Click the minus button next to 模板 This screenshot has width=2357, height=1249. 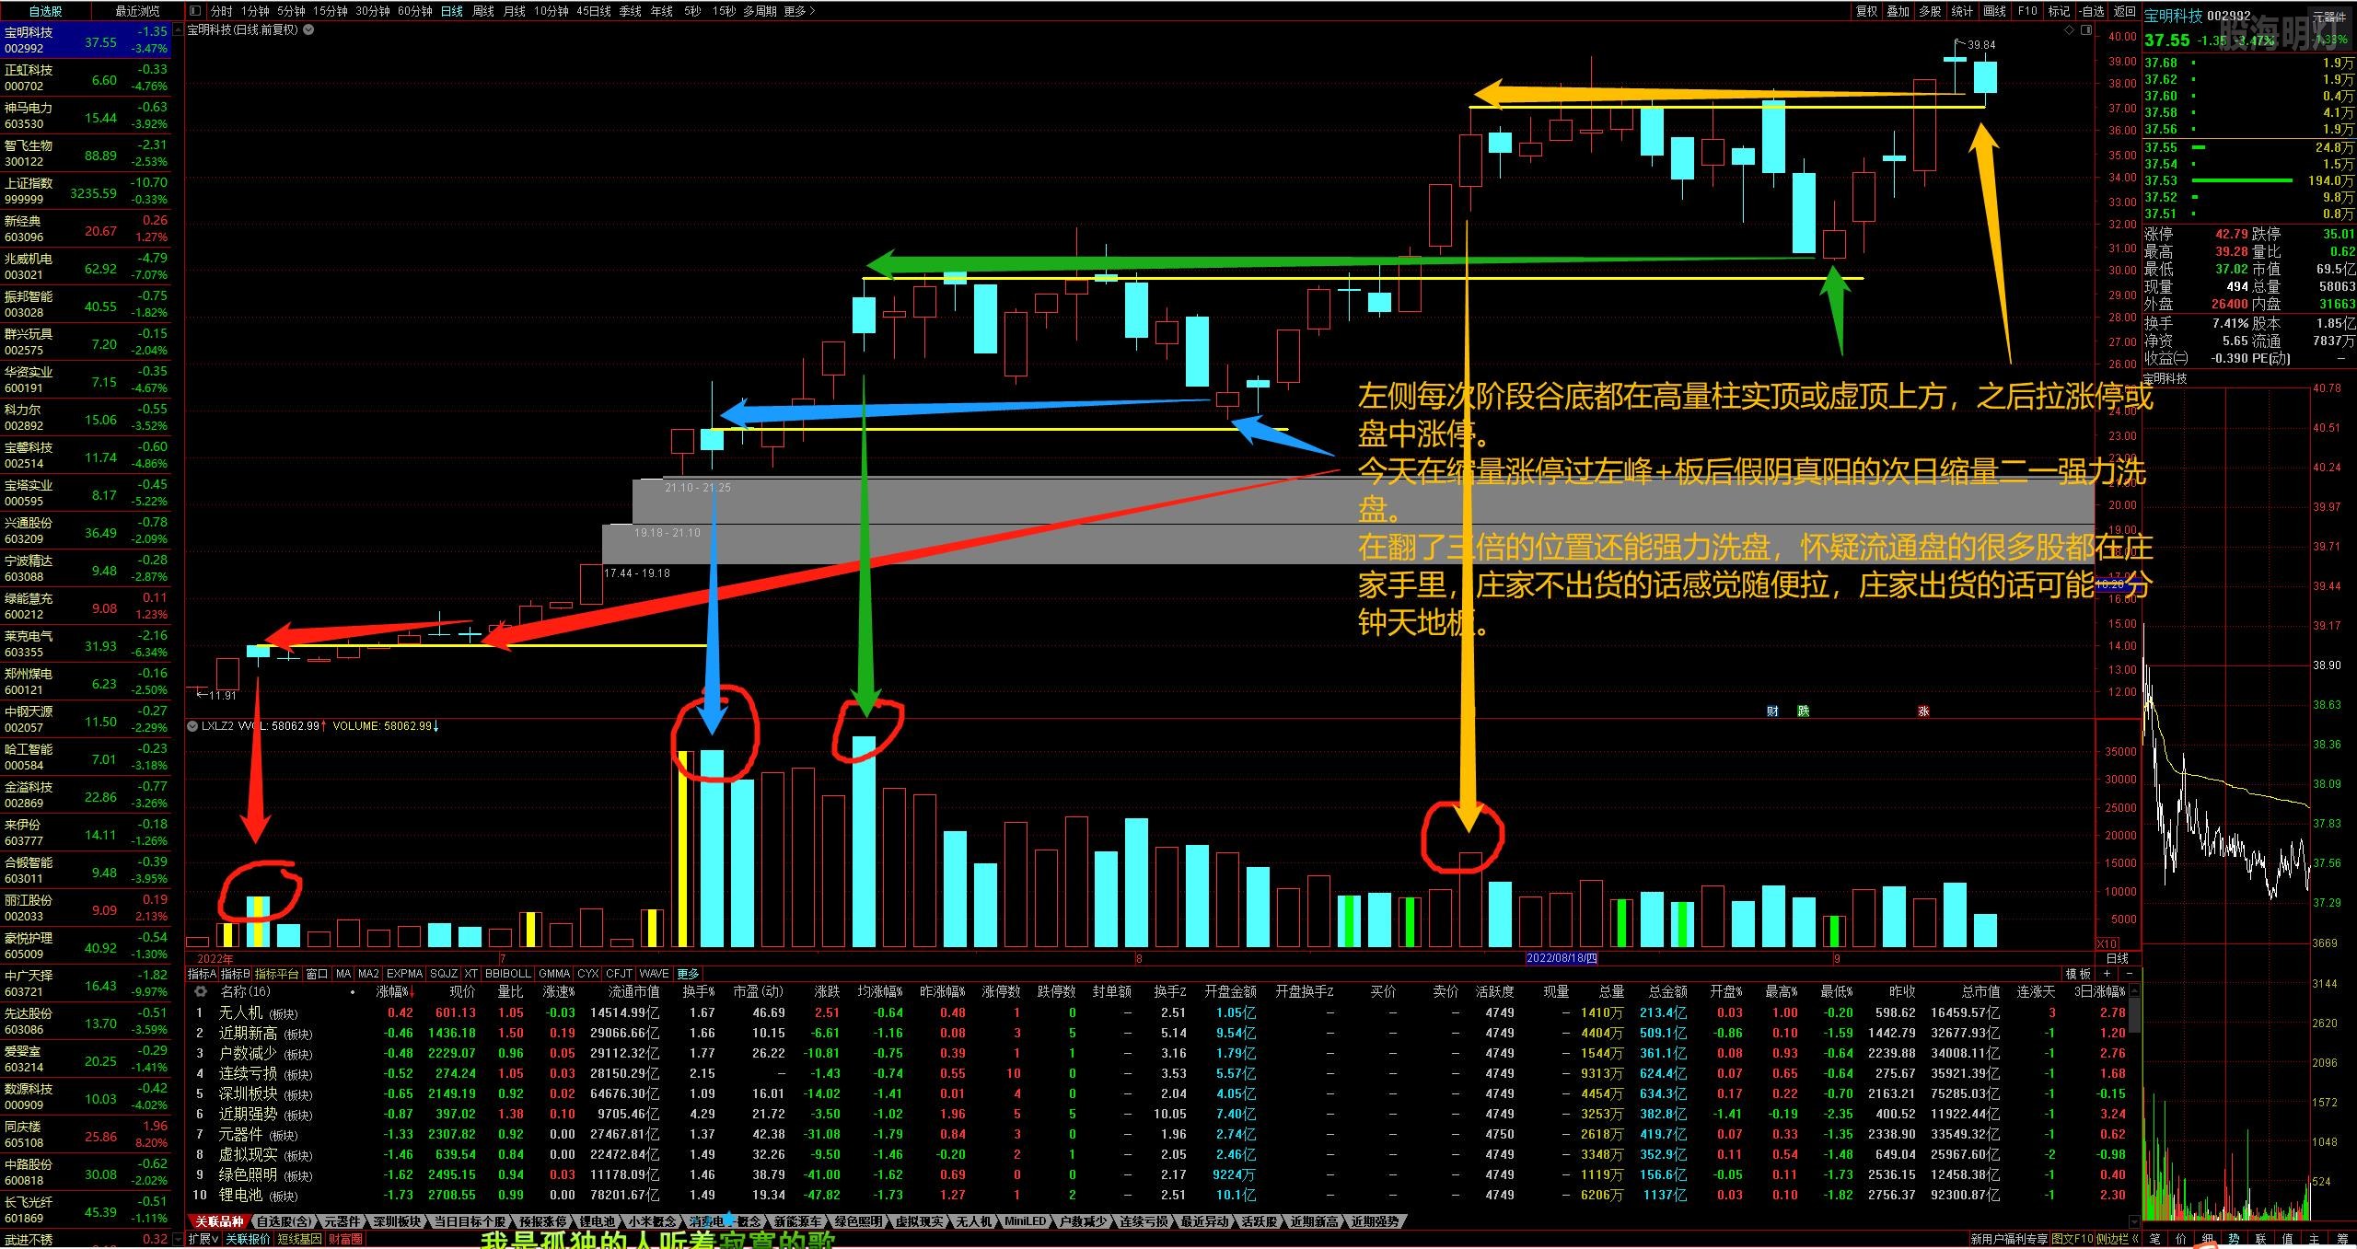pyautogui.click(x=2129, y=973)
